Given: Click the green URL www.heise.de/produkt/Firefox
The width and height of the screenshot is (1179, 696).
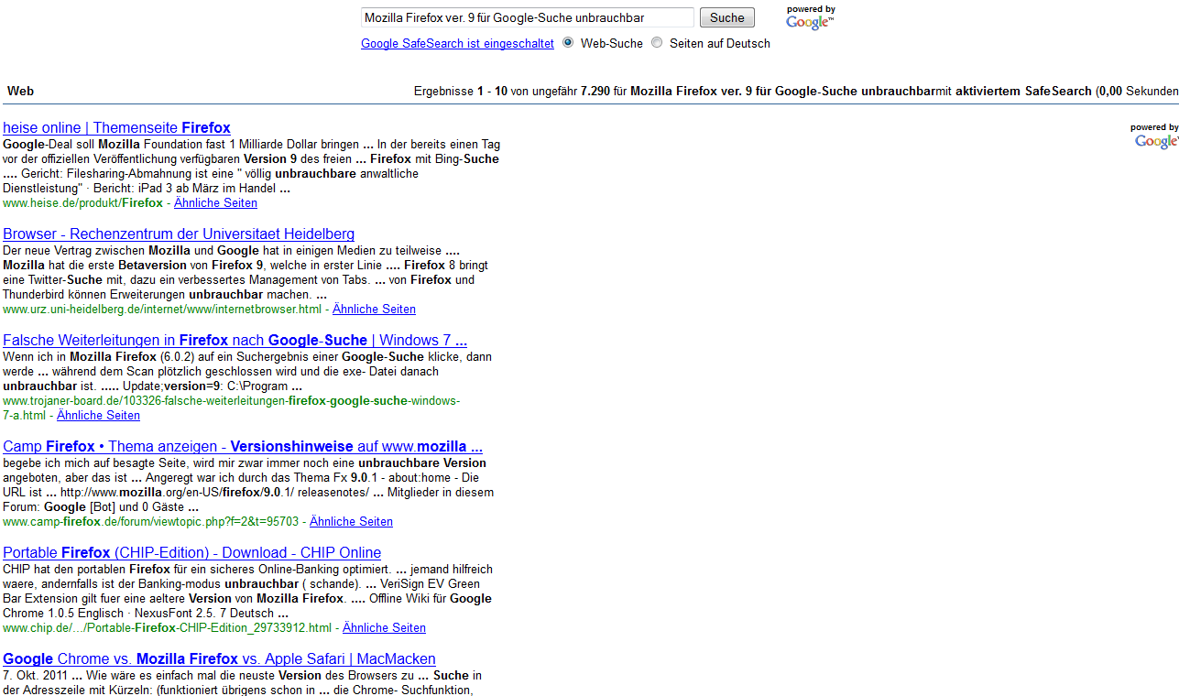Looking at the screenshot, I should coord(82,202).
